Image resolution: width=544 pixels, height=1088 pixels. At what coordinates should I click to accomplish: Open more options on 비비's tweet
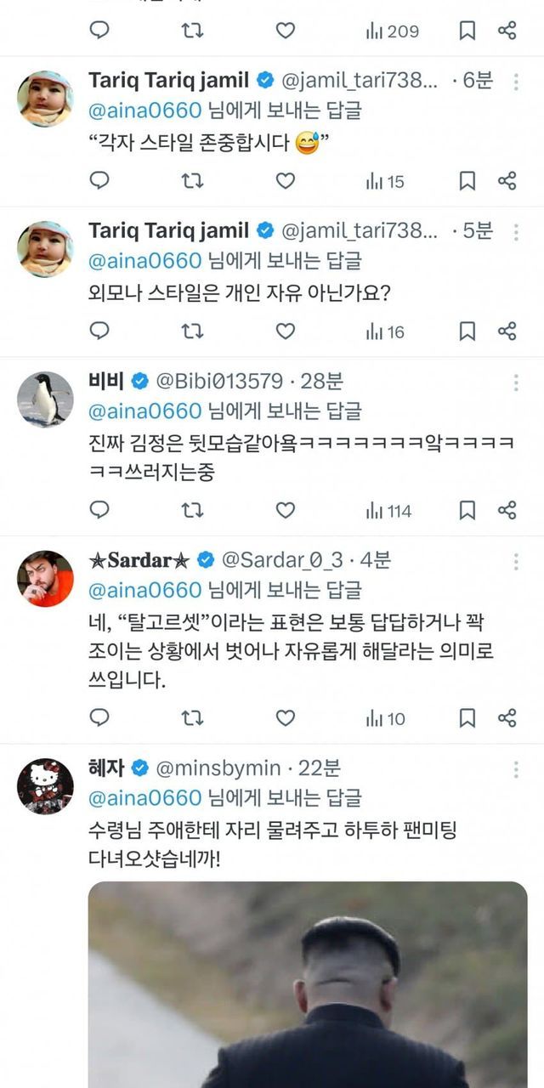(x=515, y=382)
